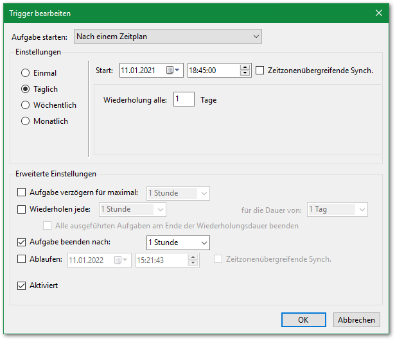Select the Einmal radio option
Viewport: 395px width, 340px height.
point(26,73)
